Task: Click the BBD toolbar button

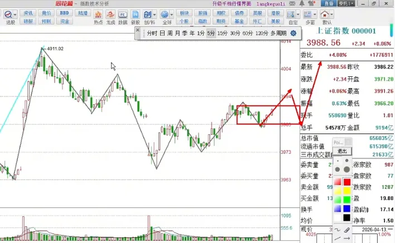Action: tap(65, 13)
